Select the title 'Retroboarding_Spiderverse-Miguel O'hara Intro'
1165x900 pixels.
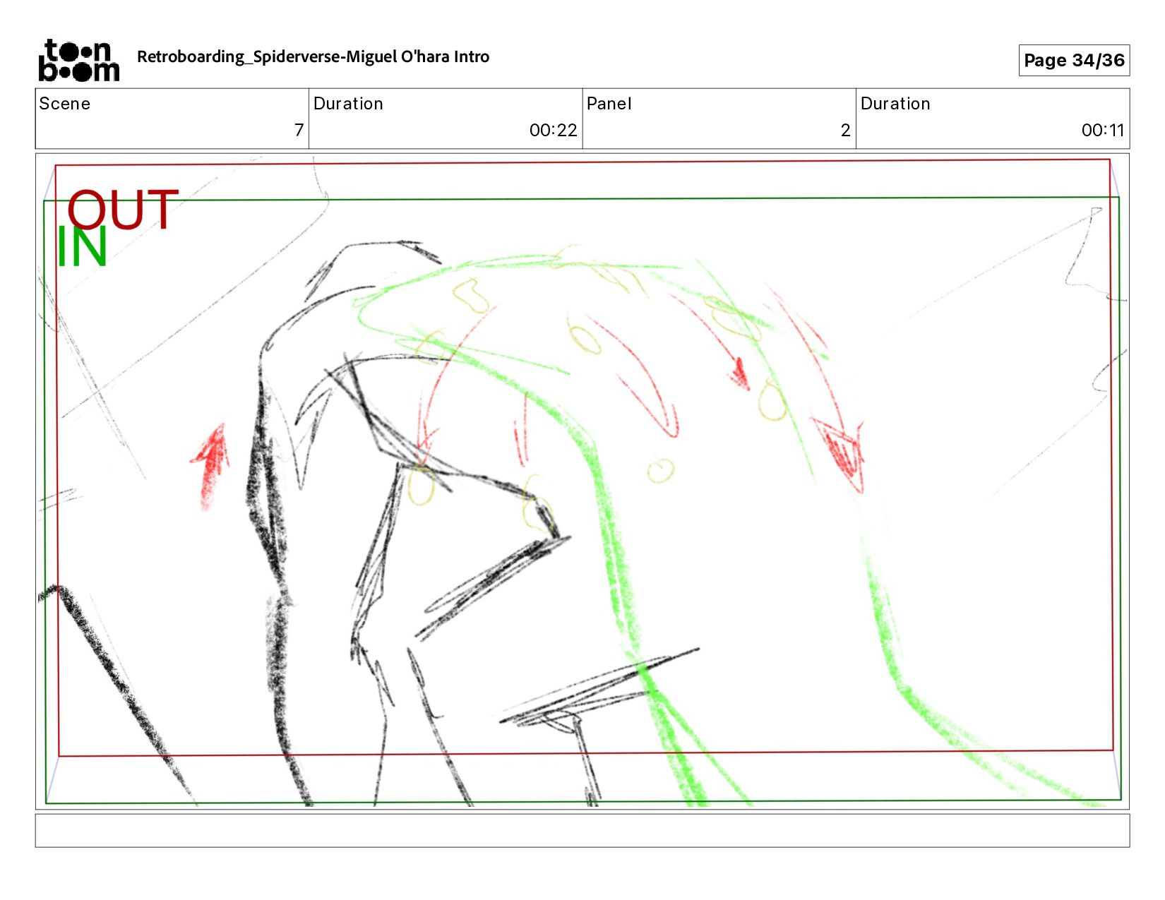pos(313,56)
